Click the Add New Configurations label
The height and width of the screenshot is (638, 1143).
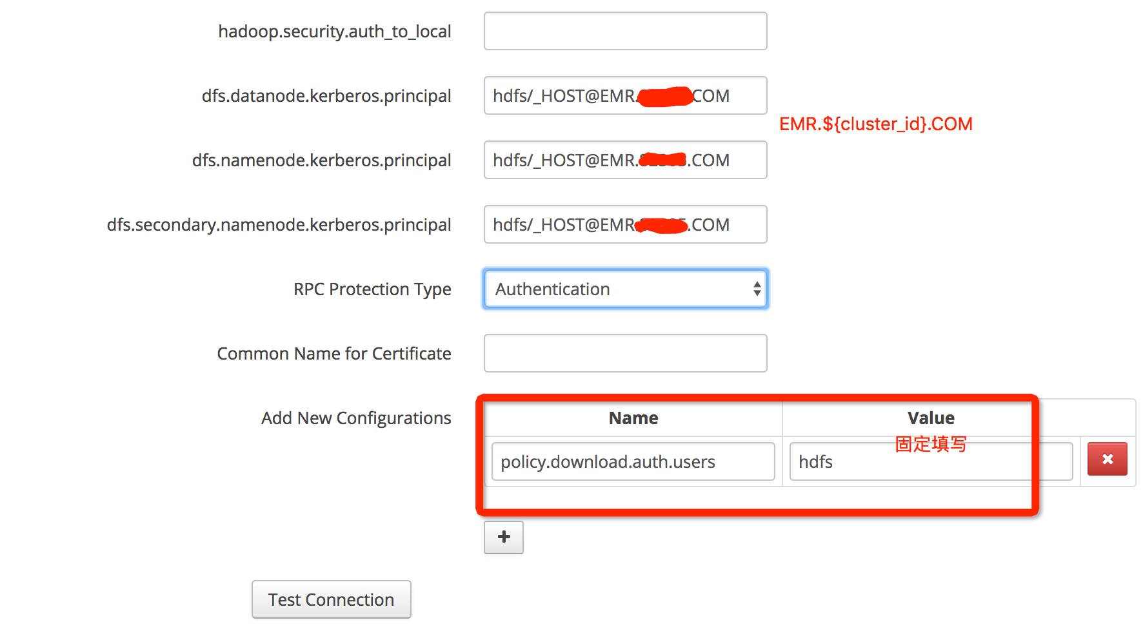tap(356, 418)
